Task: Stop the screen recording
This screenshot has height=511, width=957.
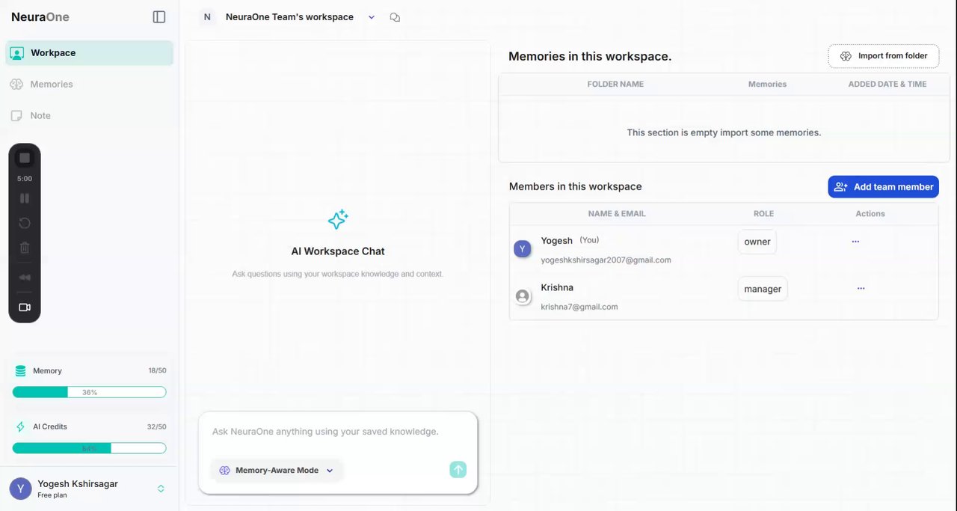Action: pyautogui.click(x=25, y=158)
